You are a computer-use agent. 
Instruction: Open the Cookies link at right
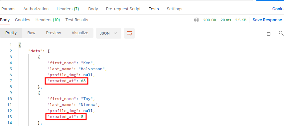pyautogui.click(x=278, y=9)
